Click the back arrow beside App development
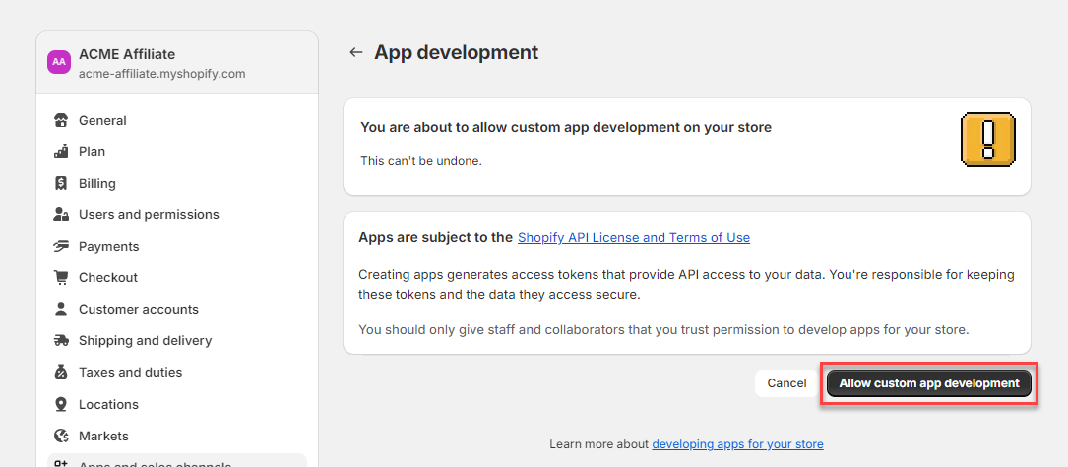1068x467 pixels. pos(355,52)
